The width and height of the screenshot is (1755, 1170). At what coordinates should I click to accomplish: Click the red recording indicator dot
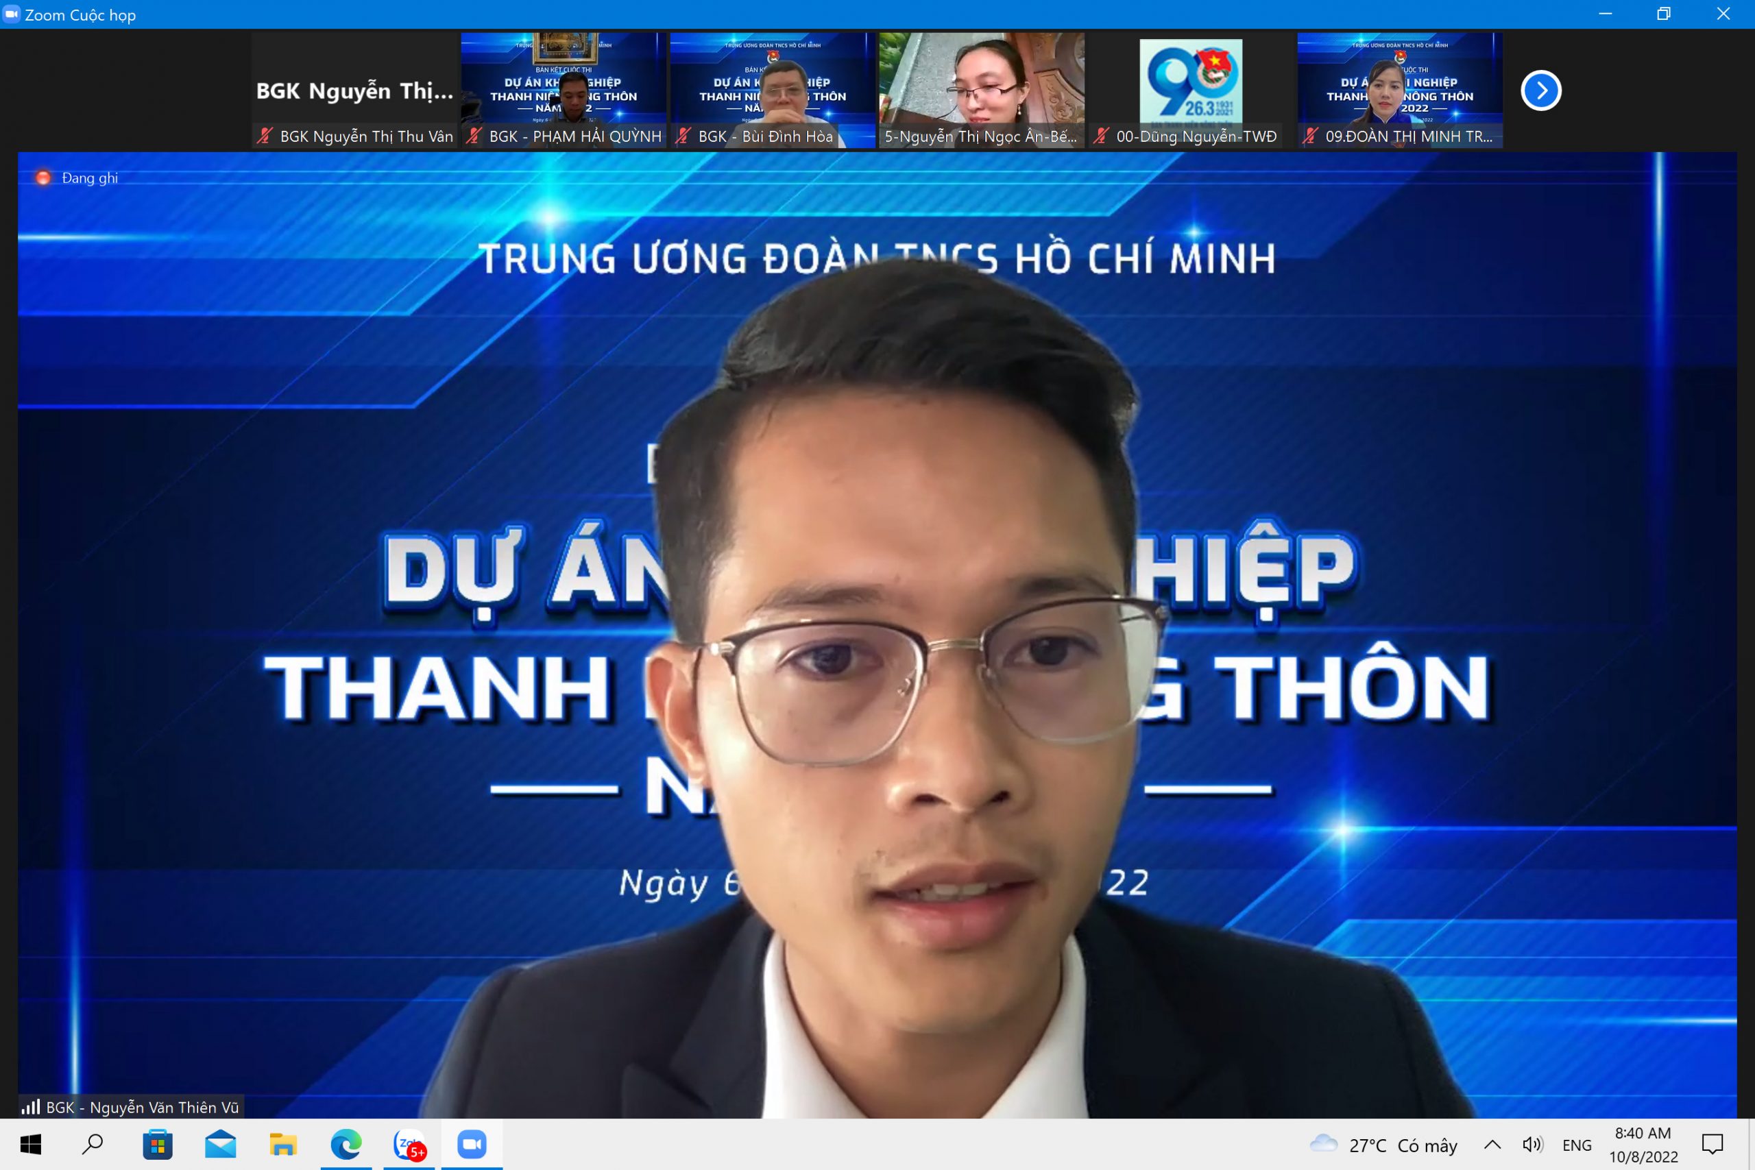[43, 178]
